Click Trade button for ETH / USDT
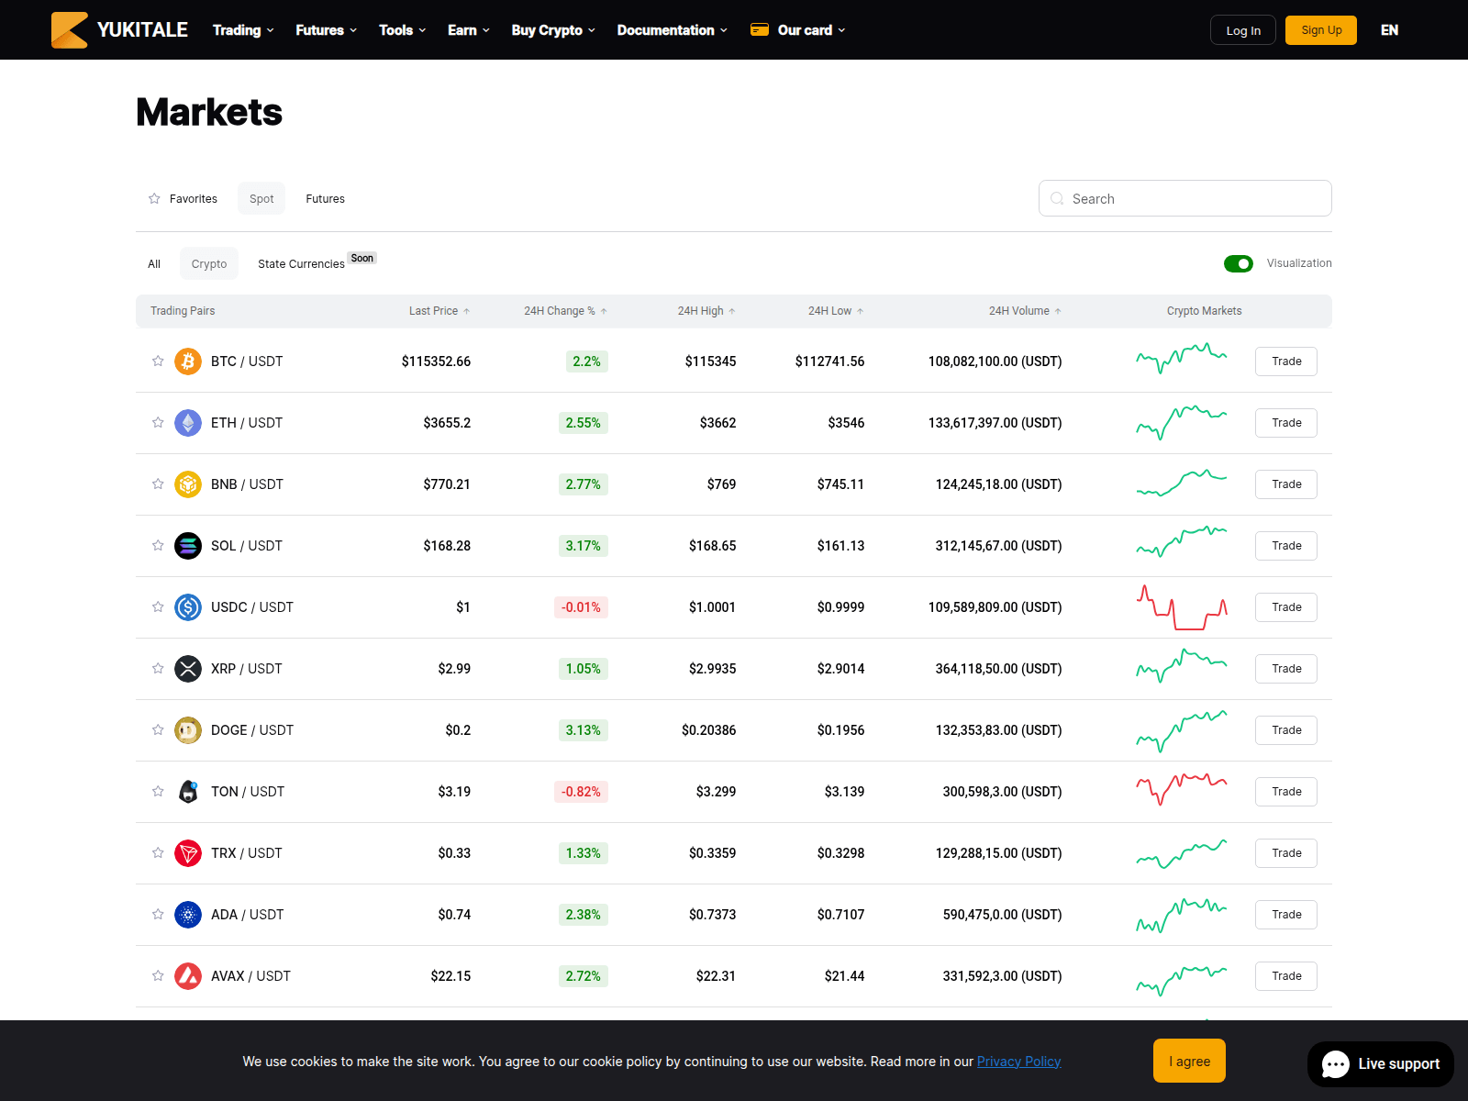The width and height of the screenshot is (1468, 1101). (x=1286, y=423)
